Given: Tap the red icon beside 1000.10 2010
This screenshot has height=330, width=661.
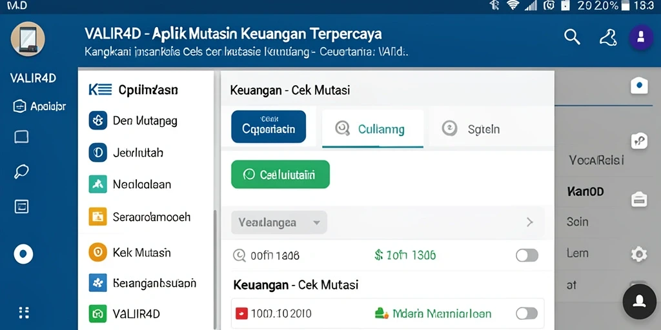Looking at the screenshot, I should tap(241, 313).
